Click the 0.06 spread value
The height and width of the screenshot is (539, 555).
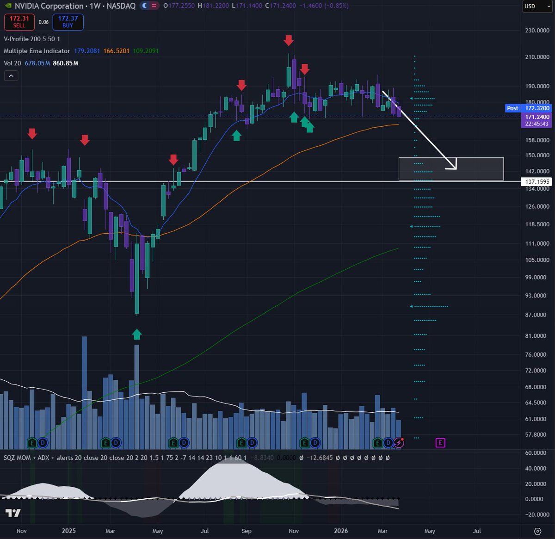(43, 22)
